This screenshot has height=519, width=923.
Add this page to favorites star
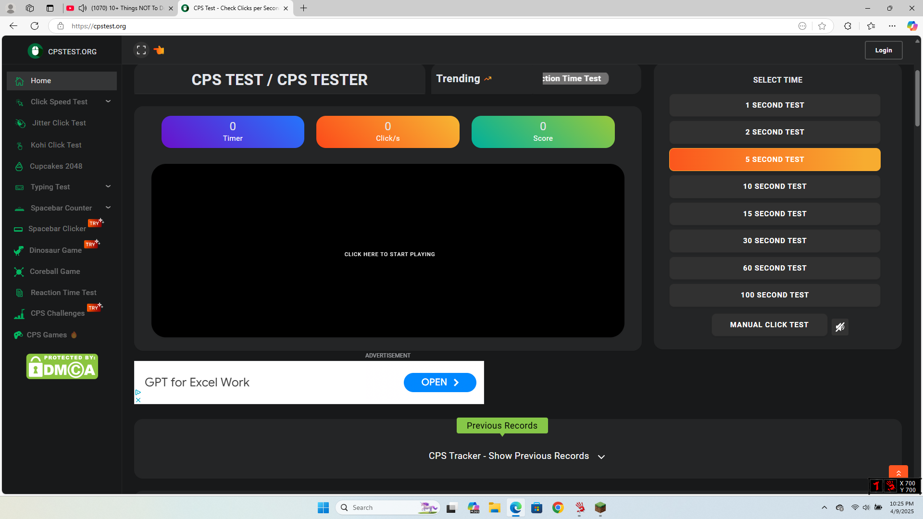tap(822, 26)
